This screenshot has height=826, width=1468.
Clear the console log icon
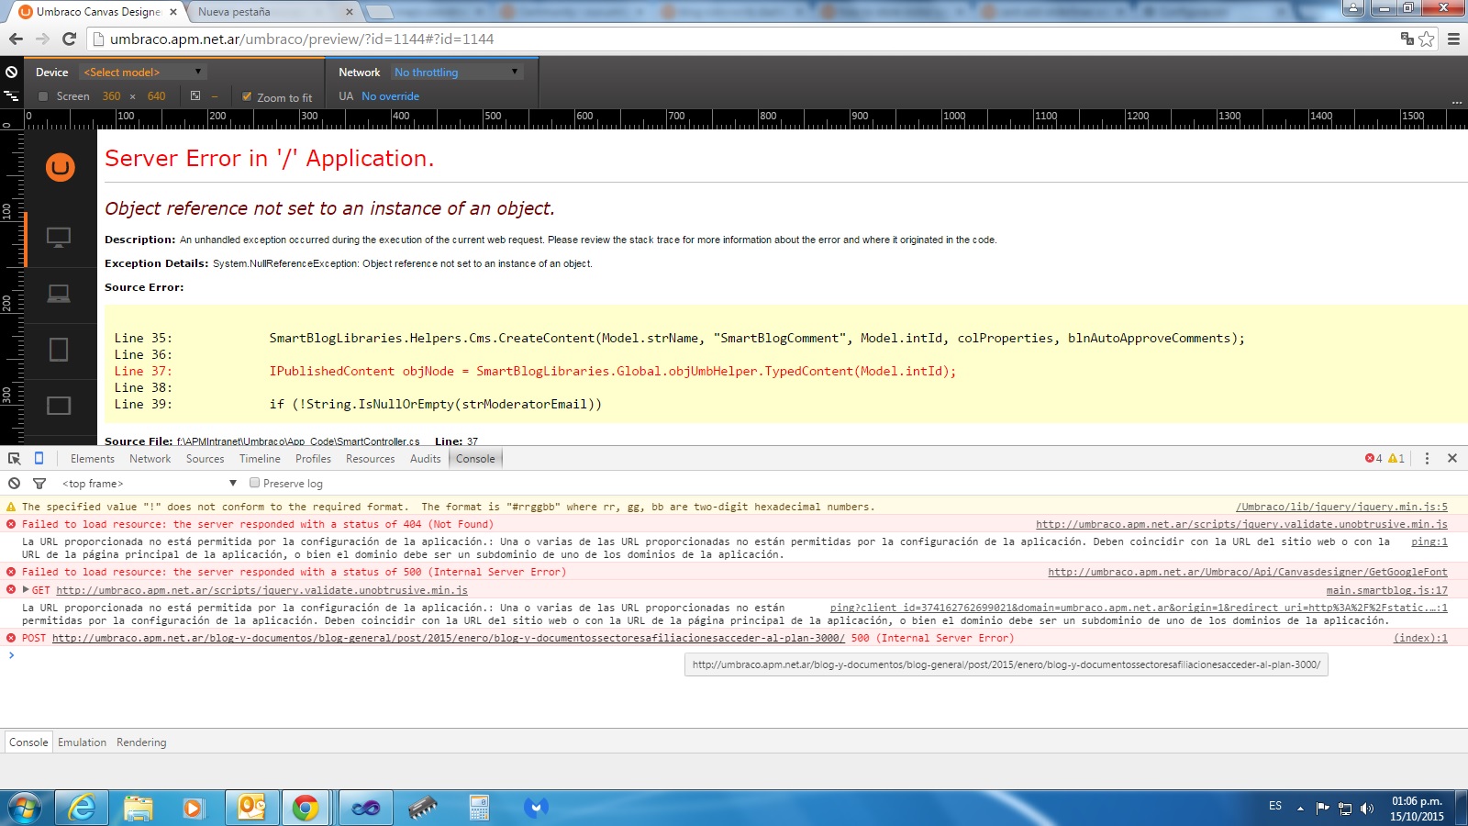(14, 483)
